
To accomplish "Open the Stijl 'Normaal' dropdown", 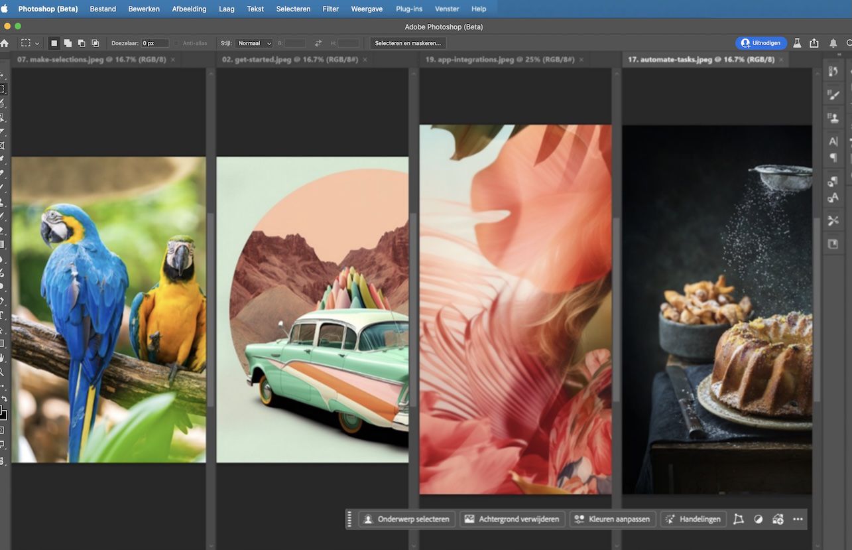I will click(255, 42).
